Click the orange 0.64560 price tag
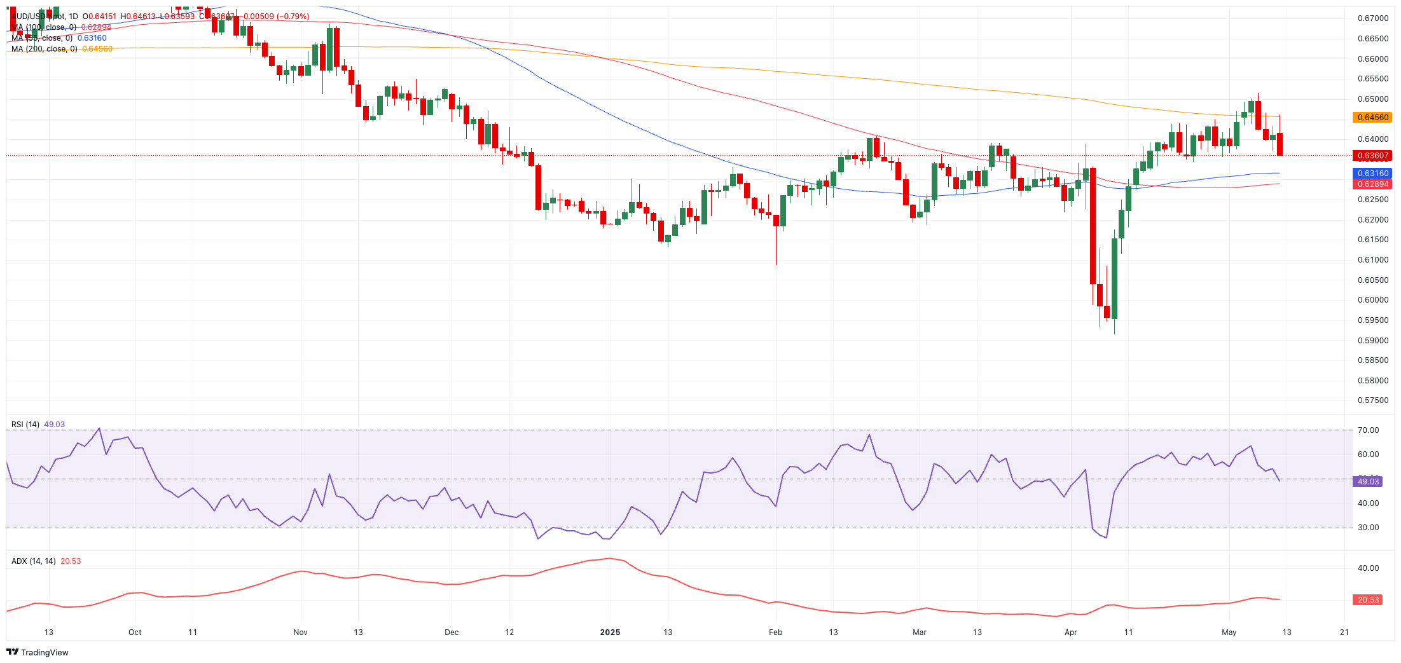This screenshot has width=1401, height=663. [1372, 118]
